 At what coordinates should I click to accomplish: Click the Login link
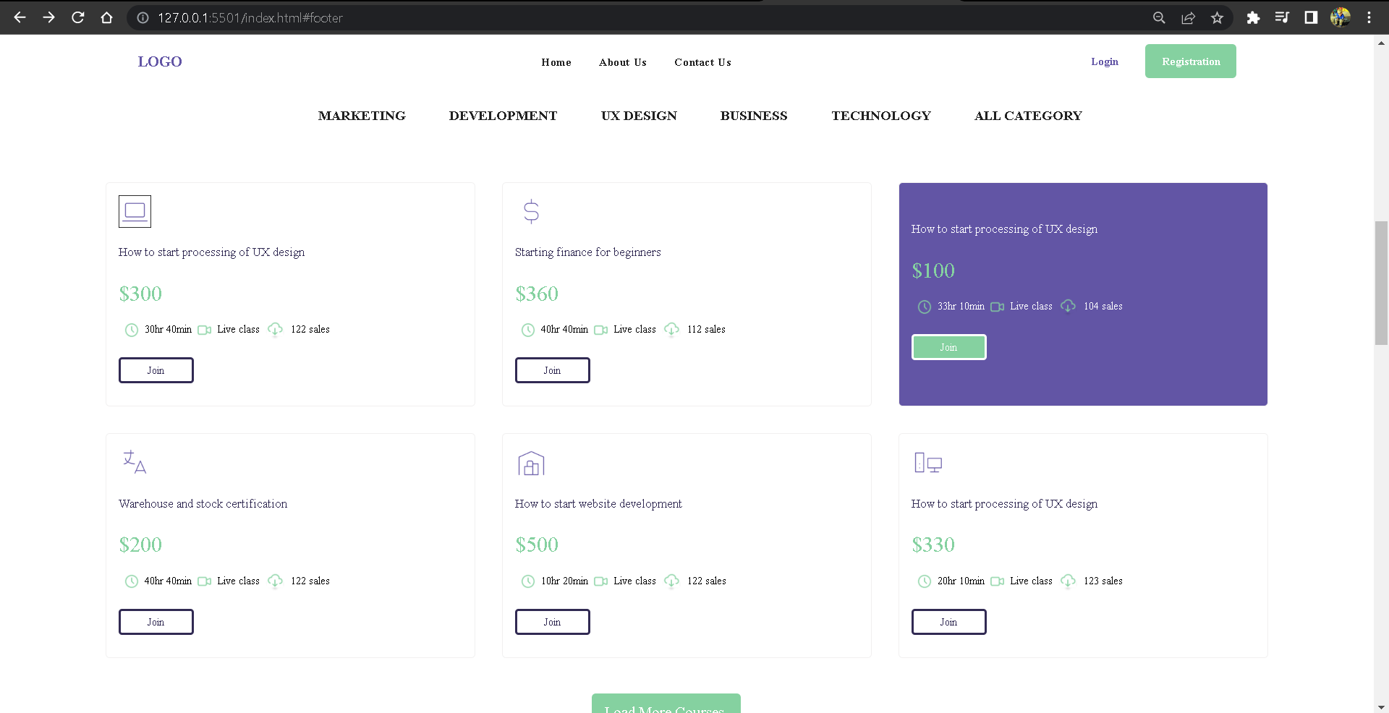click(x=1104, y=61)
